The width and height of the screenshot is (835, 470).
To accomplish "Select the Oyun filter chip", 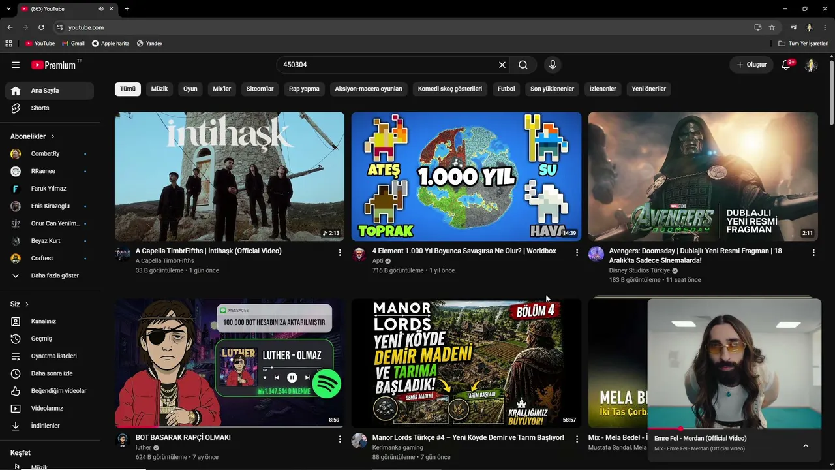I will [190, 89].
